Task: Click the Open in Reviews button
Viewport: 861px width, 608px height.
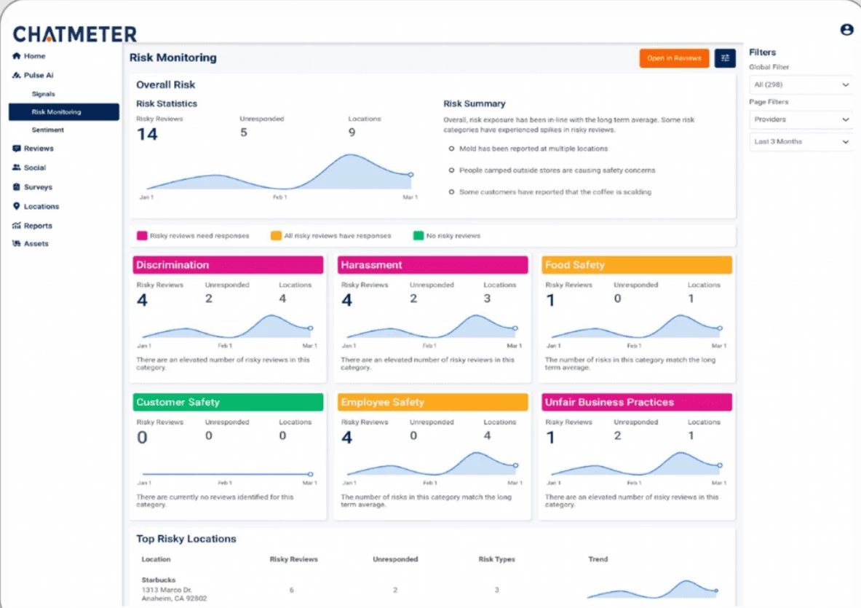Action: click(x=674, y=58)
